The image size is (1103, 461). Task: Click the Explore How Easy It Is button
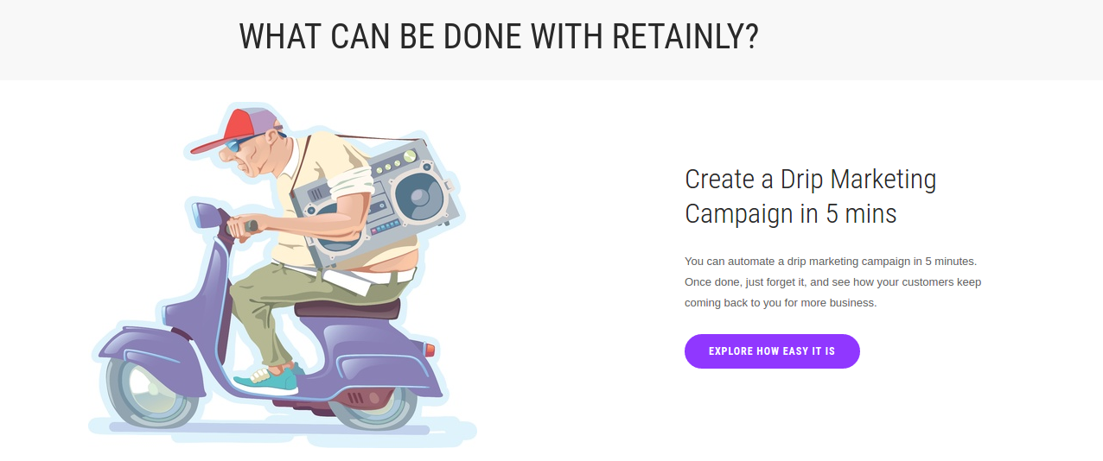click(x=772, y=351)
